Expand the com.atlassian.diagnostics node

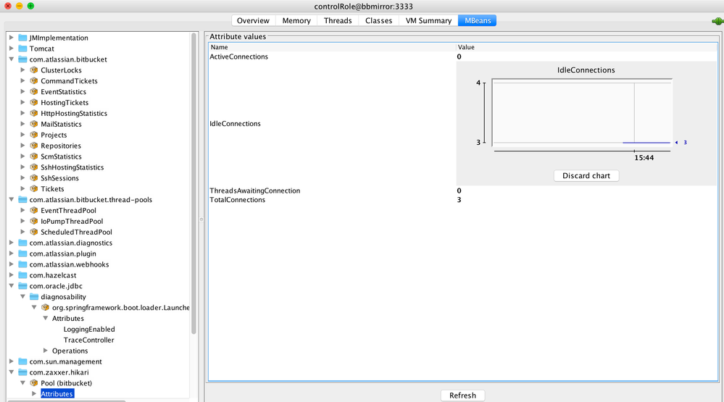pos(12,243)
